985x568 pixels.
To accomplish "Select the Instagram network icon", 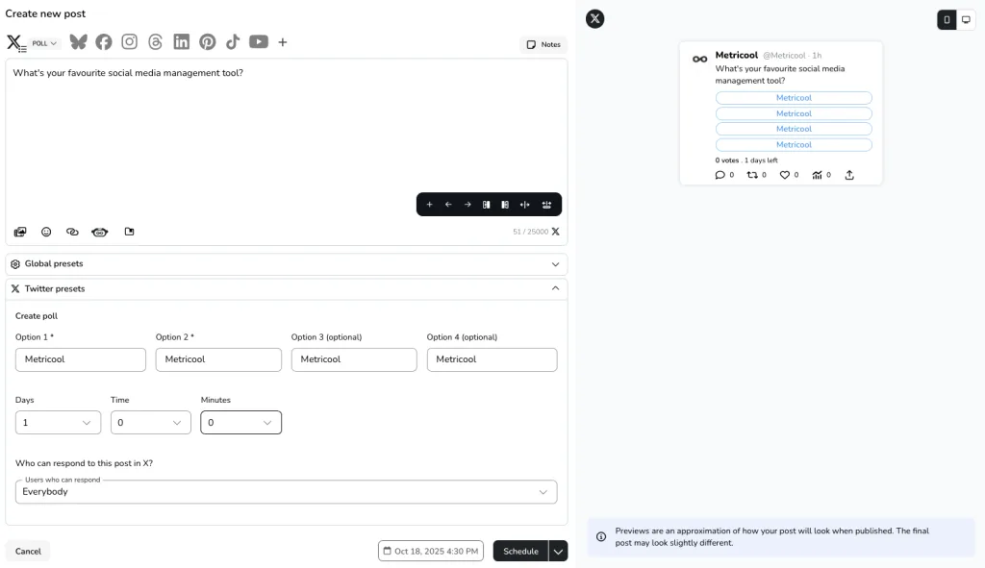I will tap(129, 41).
